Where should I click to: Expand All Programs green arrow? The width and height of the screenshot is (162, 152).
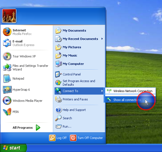coord(38,128)
